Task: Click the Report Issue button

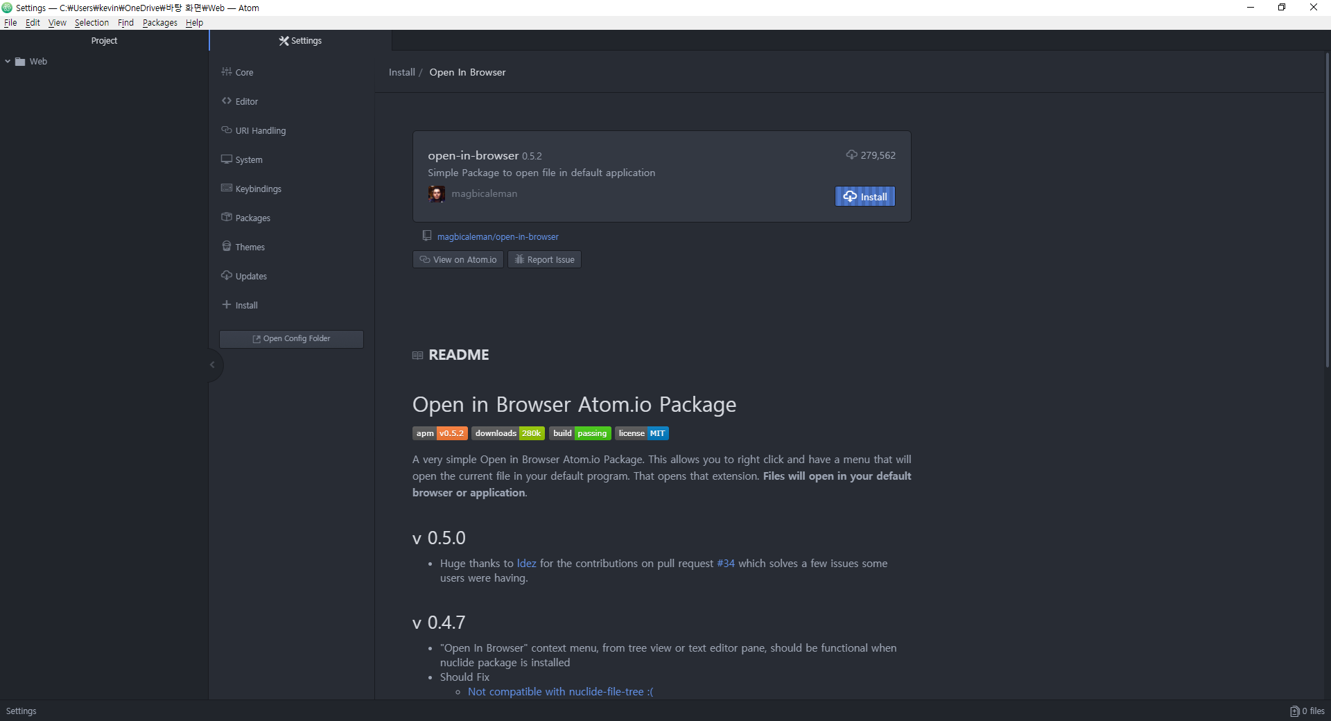Action: tap(544, 260)
